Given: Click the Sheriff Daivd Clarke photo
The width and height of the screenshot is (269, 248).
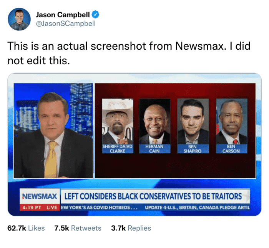Looking at the screenshot, I should coord(118,121).
